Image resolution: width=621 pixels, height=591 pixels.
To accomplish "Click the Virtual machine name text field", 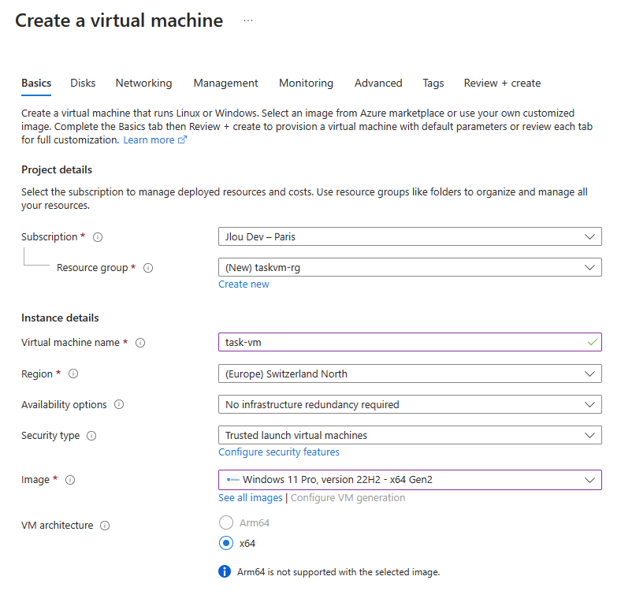I will point(410,342).
